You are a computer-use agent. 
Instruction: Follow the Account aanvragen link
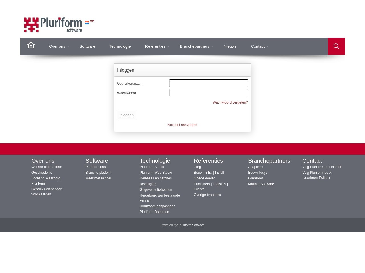pos(182,125)
